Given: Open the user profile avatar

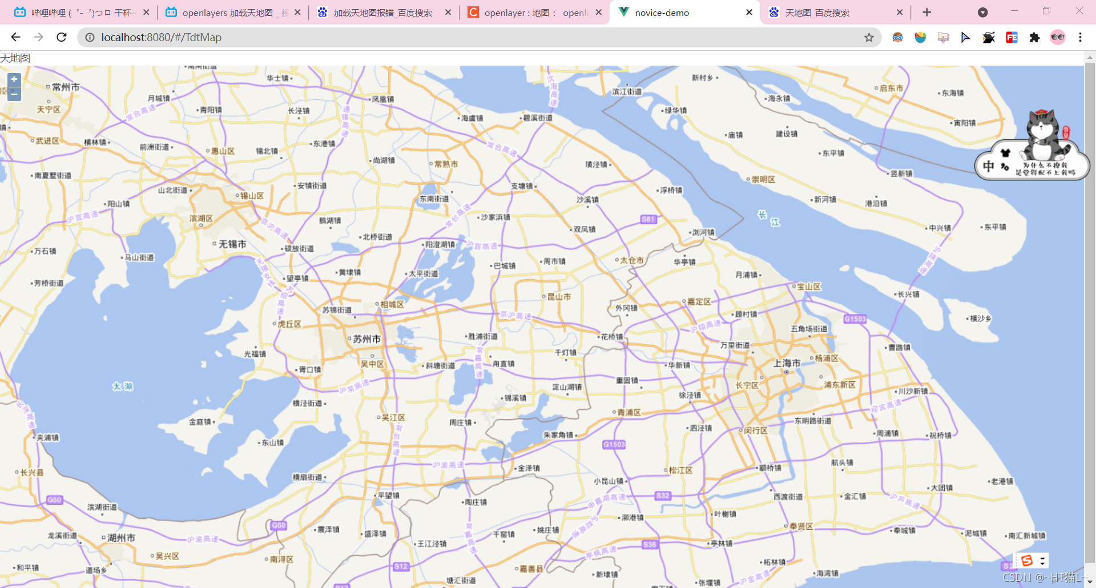Looking at the screenshot, I should (1058, 37).
